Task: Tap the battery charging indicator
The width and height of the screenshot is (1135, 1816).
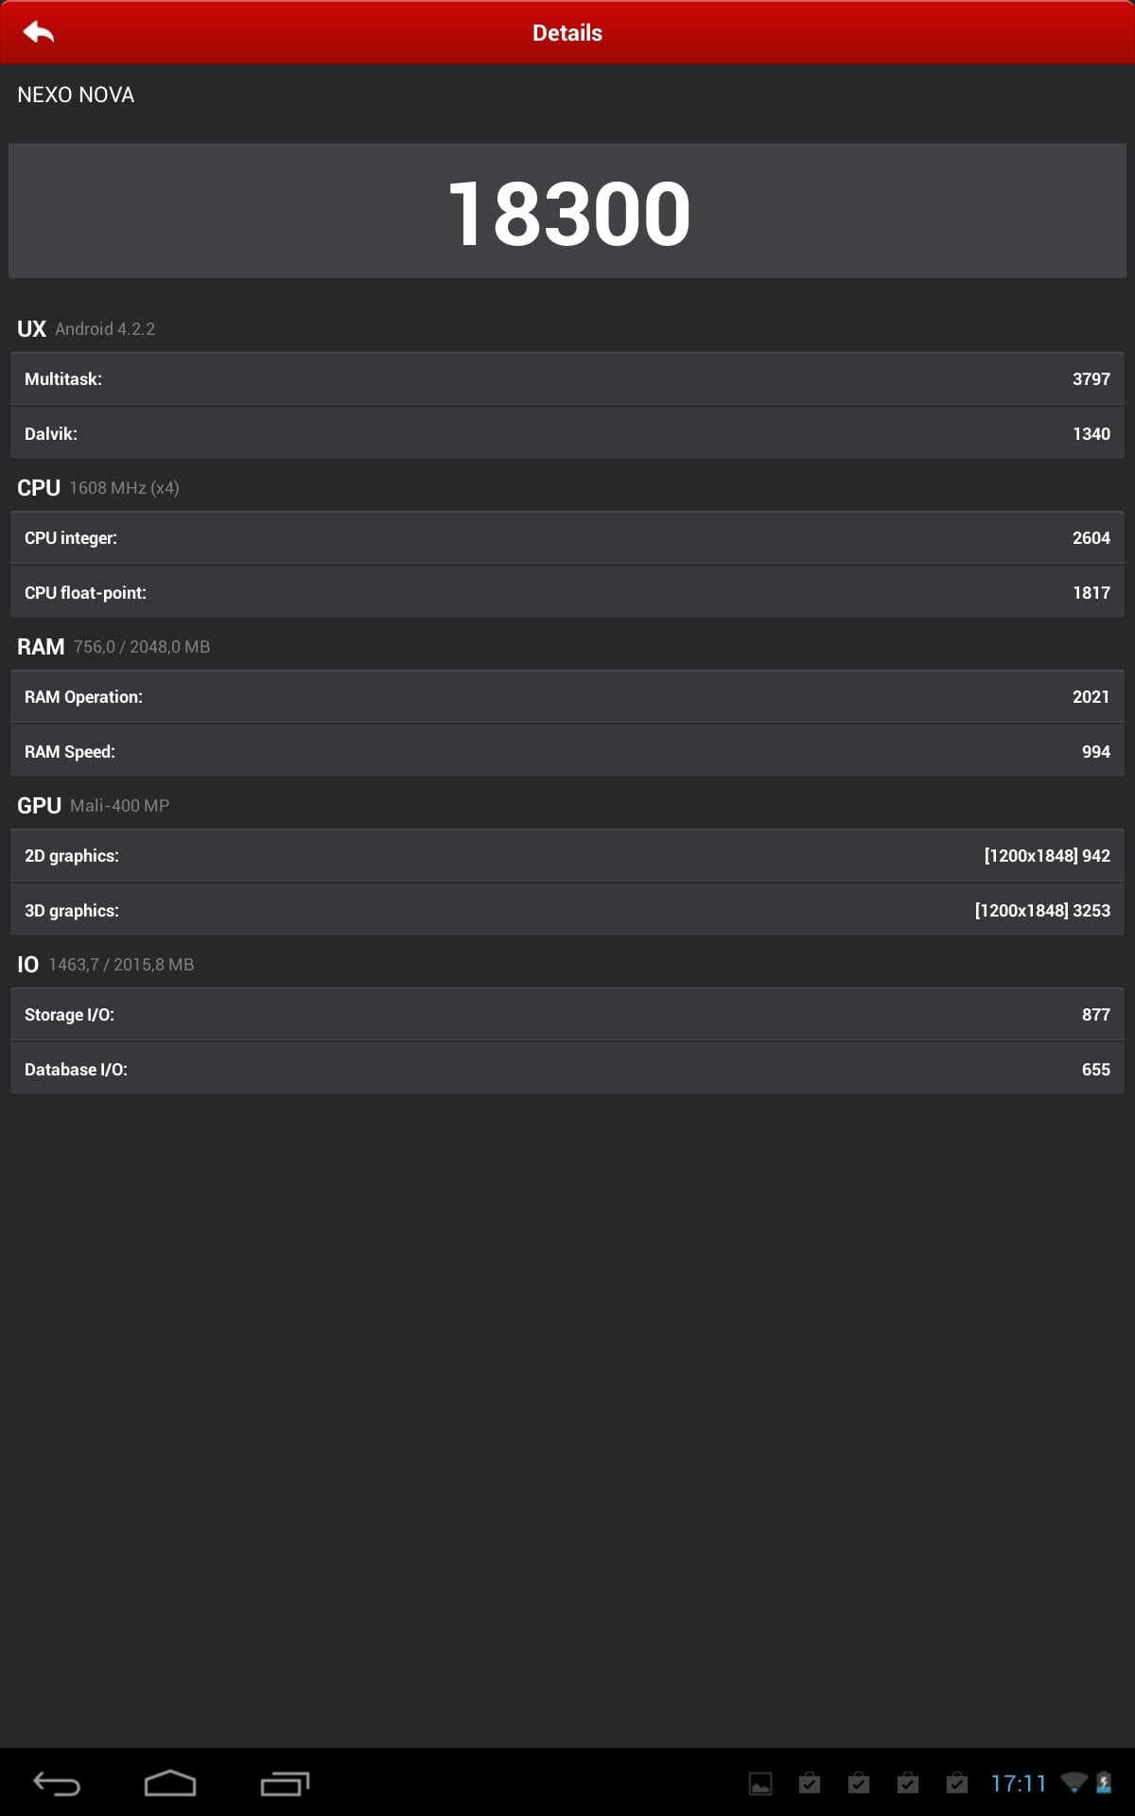Action: (x=1104, y=1783)
